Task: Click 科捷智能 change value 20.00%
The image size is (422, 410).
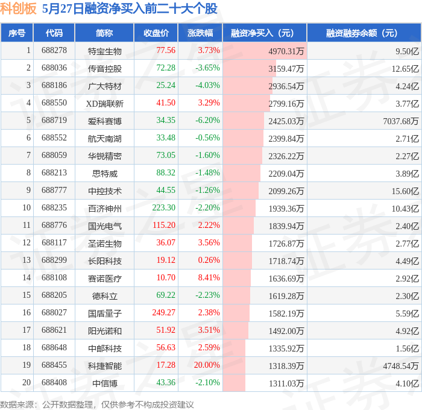Action: [x=207, y=365]
